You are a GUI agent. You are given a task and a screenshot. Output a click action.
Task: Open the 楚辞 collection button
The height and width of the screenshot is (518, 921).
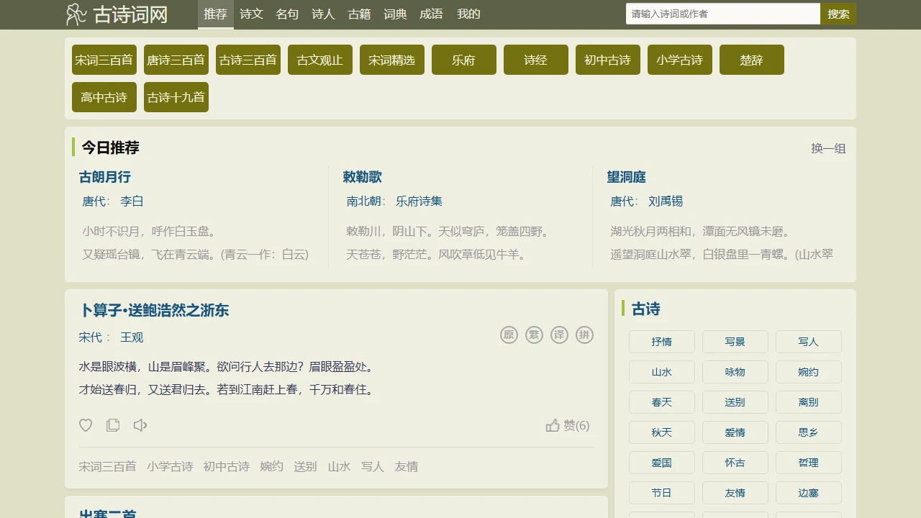click(x=752, y=60)
